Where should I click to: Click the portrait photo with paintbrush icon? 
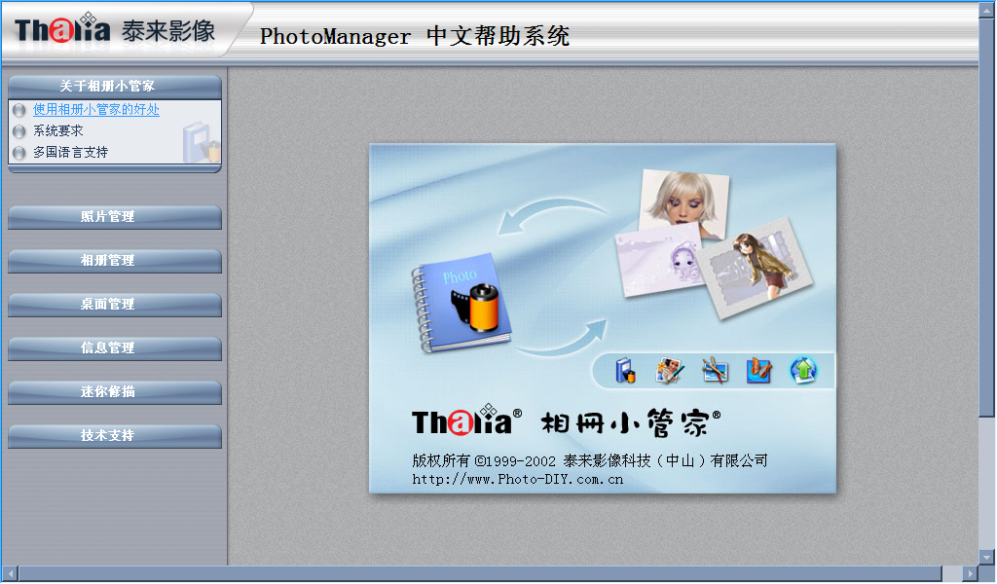tap(670, 371)
